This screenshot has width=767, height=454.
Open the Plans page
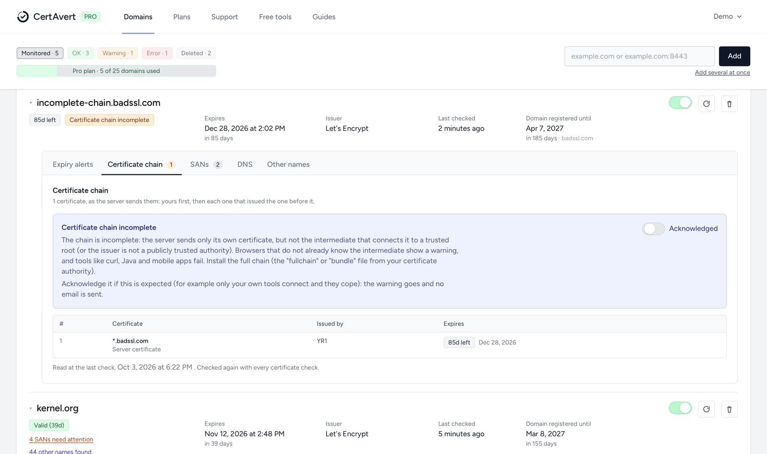pos(182,17)
